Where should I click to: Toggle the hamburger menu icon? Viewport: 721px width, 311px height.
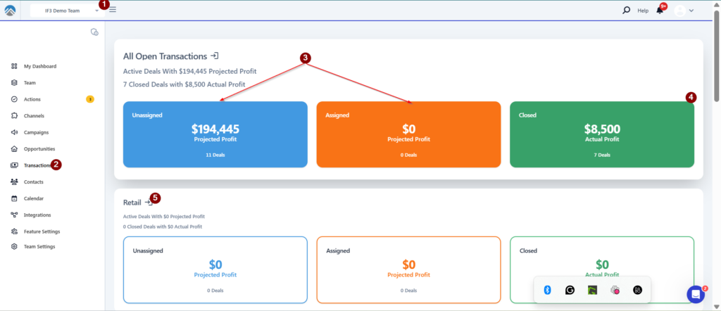tap(113, 9)
